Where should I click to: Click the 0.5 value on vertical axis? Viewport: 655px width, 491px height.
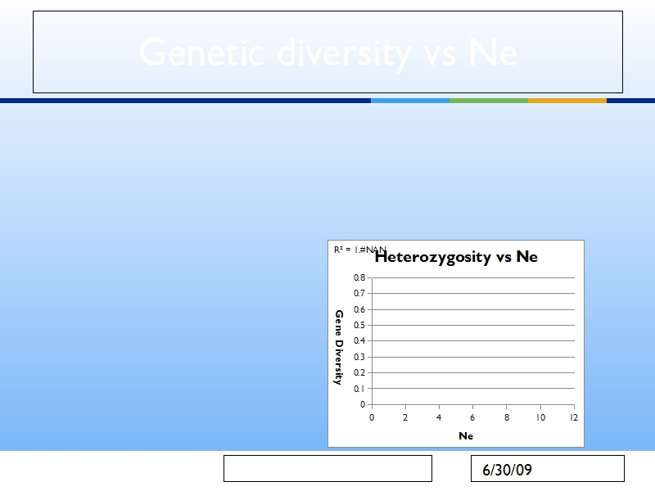point(359,325)
